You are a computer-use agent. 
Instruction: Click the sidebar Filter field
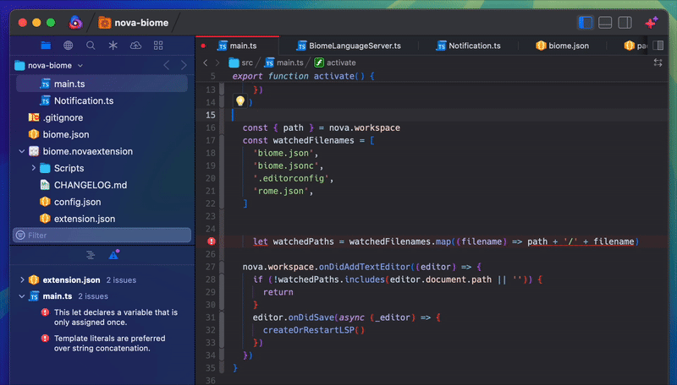(x=102, y=235)
